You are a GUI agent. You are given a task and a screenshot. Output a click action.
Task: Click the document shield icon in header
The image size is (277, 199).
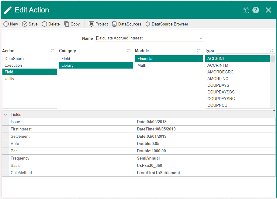[x=246, y=10]
